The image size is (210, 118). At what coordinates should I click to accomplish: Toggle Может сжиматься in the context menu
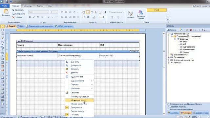pyautogui.click(x=79, y=104)
